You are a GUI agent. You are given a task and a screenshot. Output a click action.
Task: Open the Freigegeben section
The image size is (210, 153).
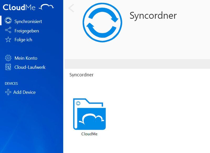coord(27,31)
